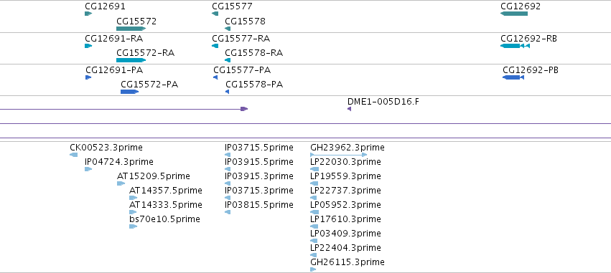Click the CG12692 gene arrow glyph
611x273 pixels.
(x=514, y=14)
